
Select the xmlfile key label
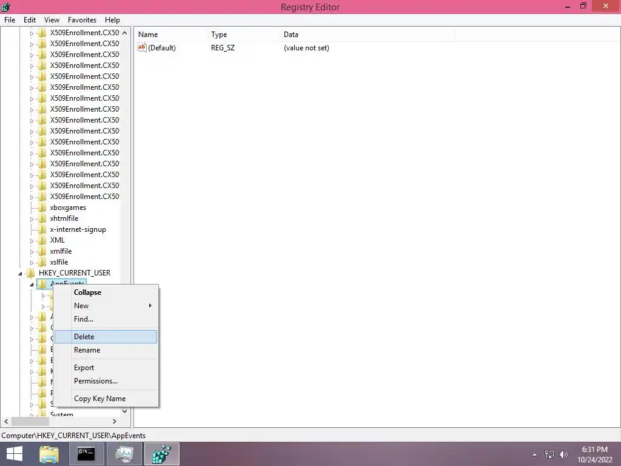(x=61, y=251)
